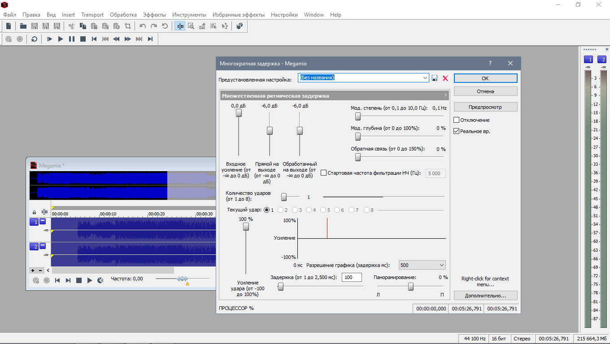Image resolution: width=610 pixels, height=344 pixels.
Task: Click the Copy icon in main toolbar
Action: pyautogui.click(x=83, y=26)
